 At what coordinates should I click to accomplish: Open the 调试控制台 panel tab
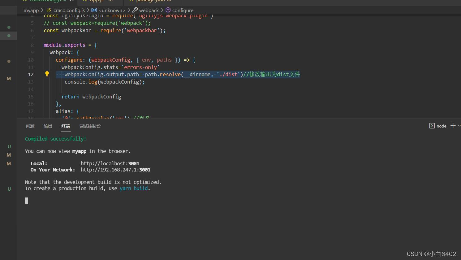[x=90, y=126]
